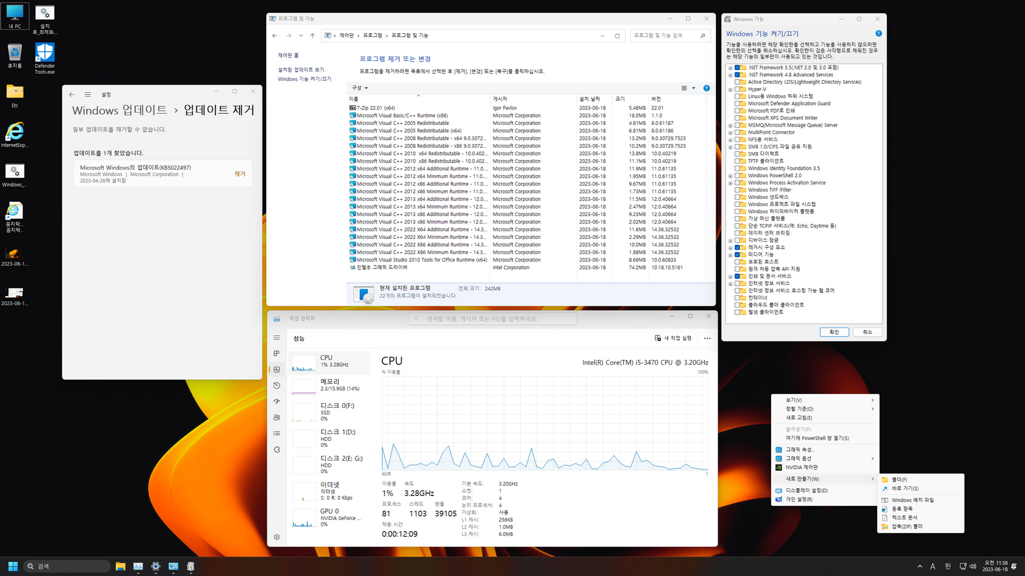Image resolution: width=1025 pixels, height=576 pixels.
Task: Click 확인 button in Windows 기능
Action: [834, 332]
